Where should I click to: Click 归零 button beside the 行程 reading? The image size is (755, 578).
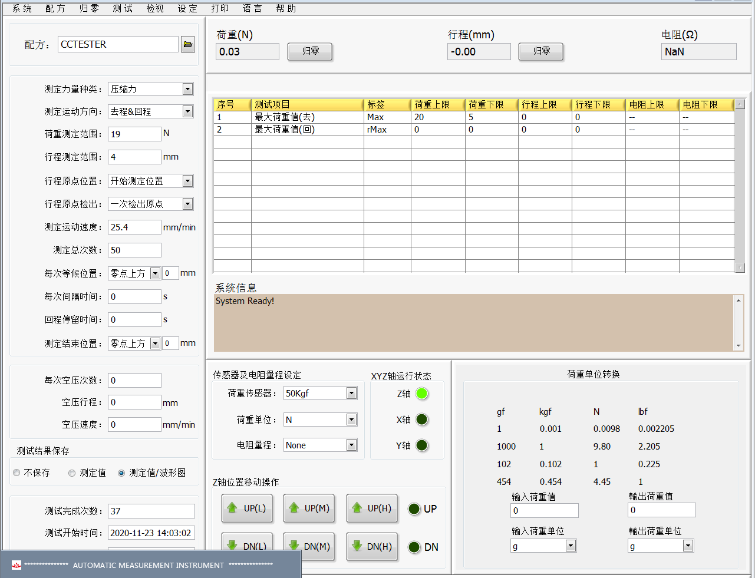pos(540,51)
